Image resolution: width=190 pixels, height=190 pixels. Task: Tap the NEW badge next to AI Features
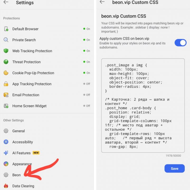pos(36,153)
